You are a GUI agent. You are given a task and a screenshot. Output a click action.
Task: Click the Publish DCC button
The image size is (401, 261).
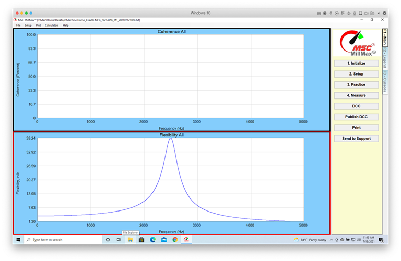[x=356, y=117]
